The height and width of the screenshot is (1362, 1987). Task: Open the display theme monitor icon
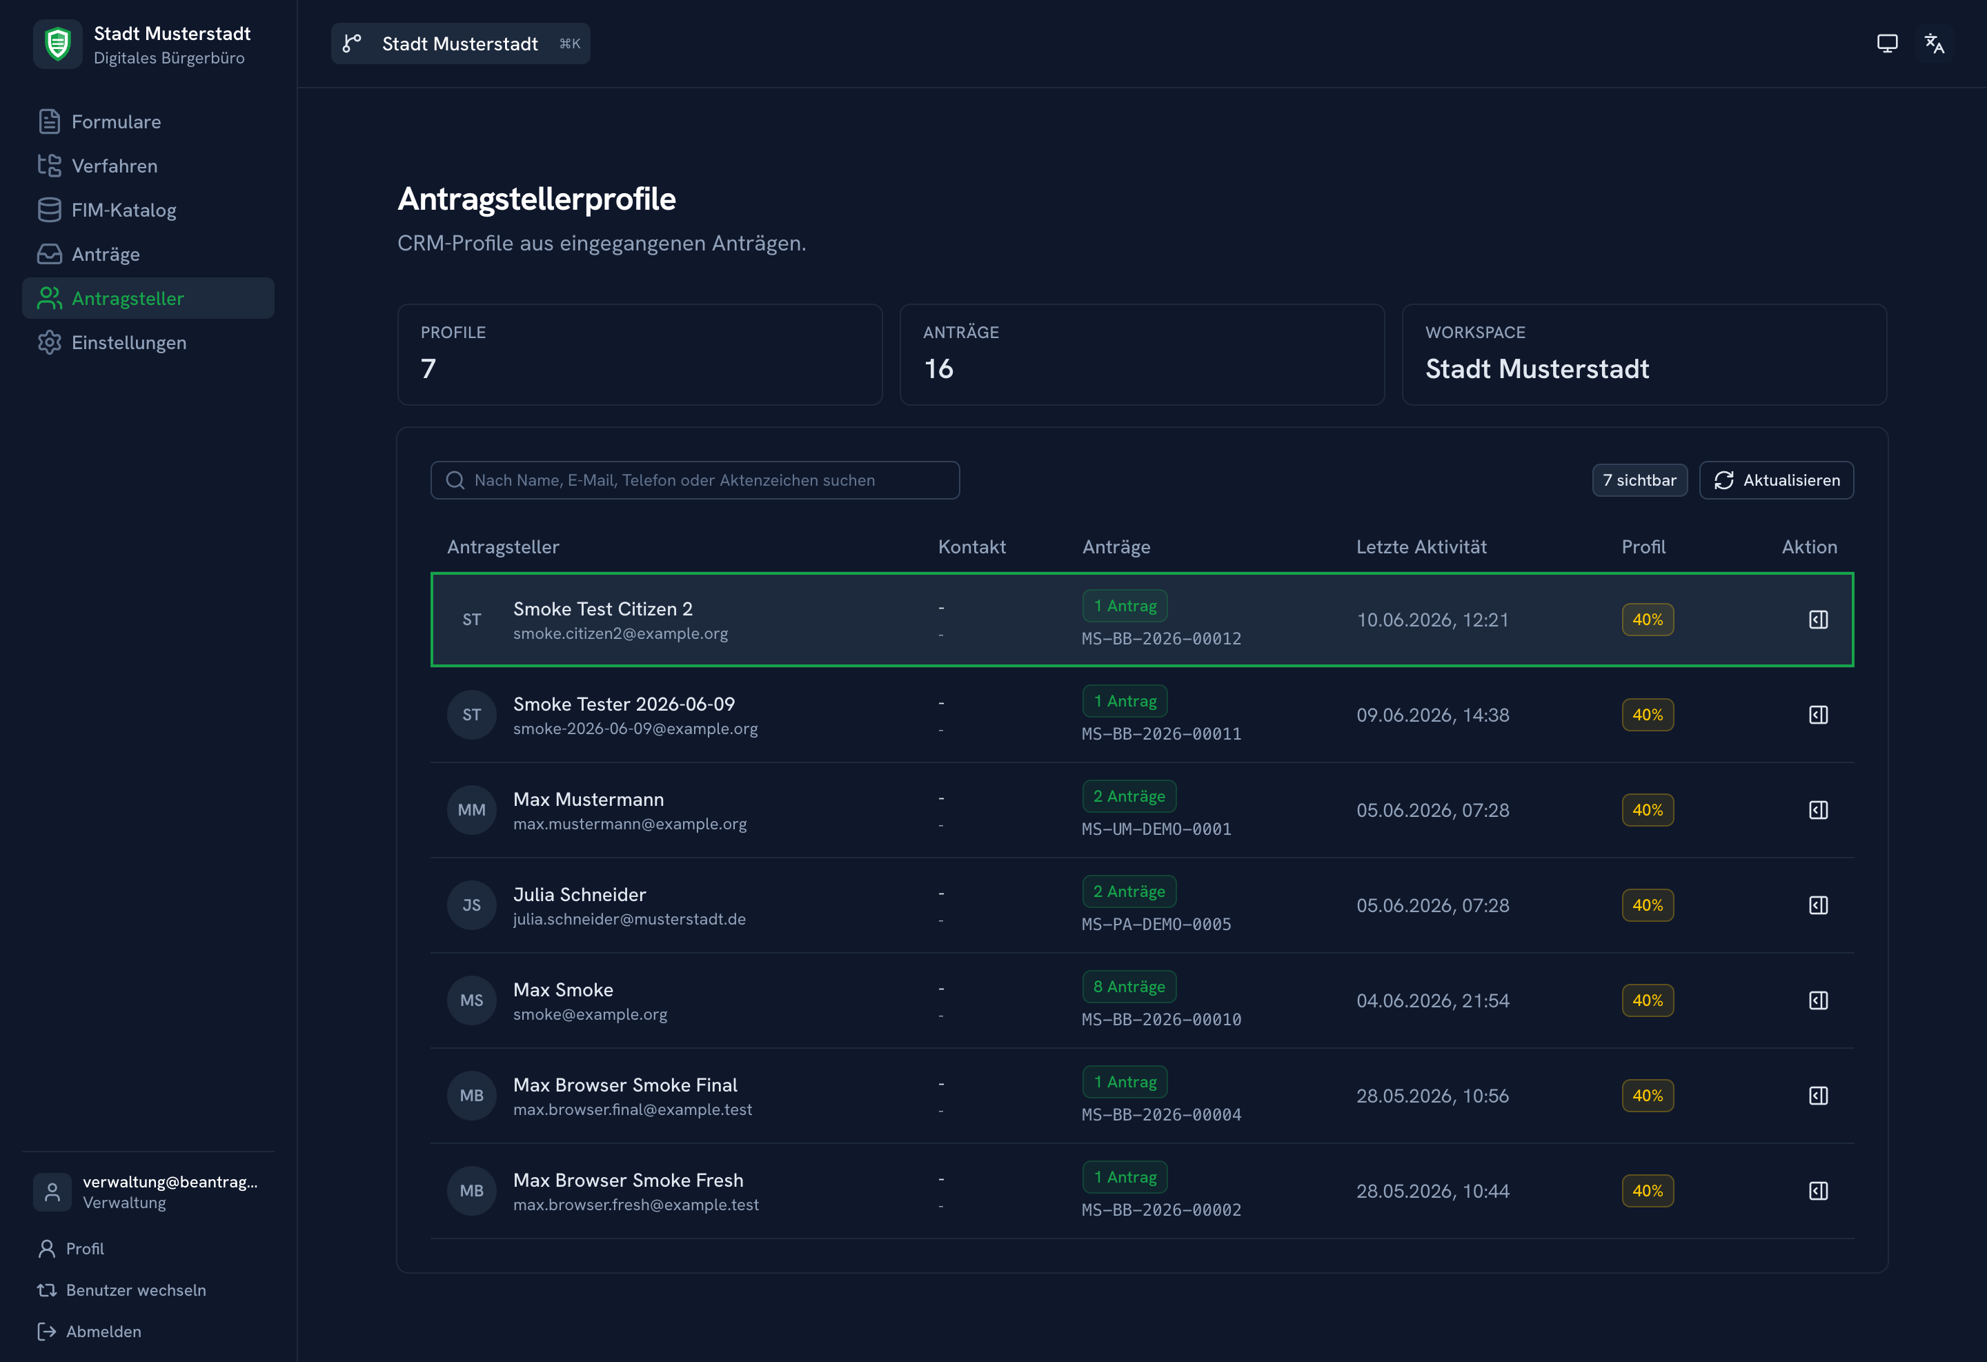(x=1887, y=43)
